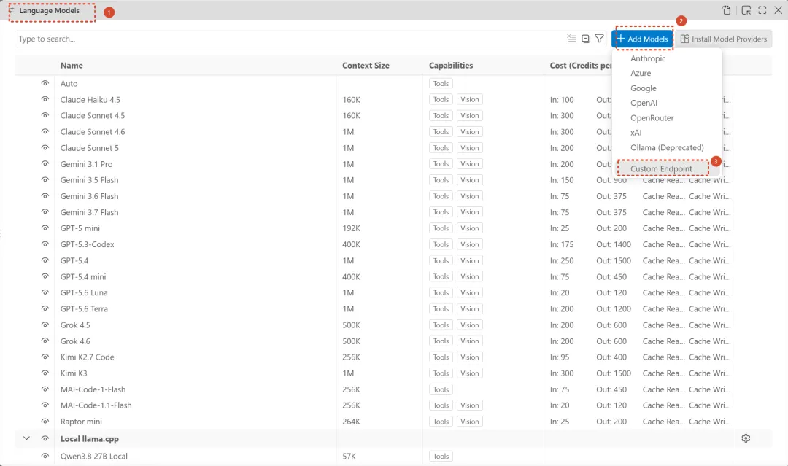Click GPT-5.4 model name
The width and height of the screenshot is (788, 466).
click(74, 260)
